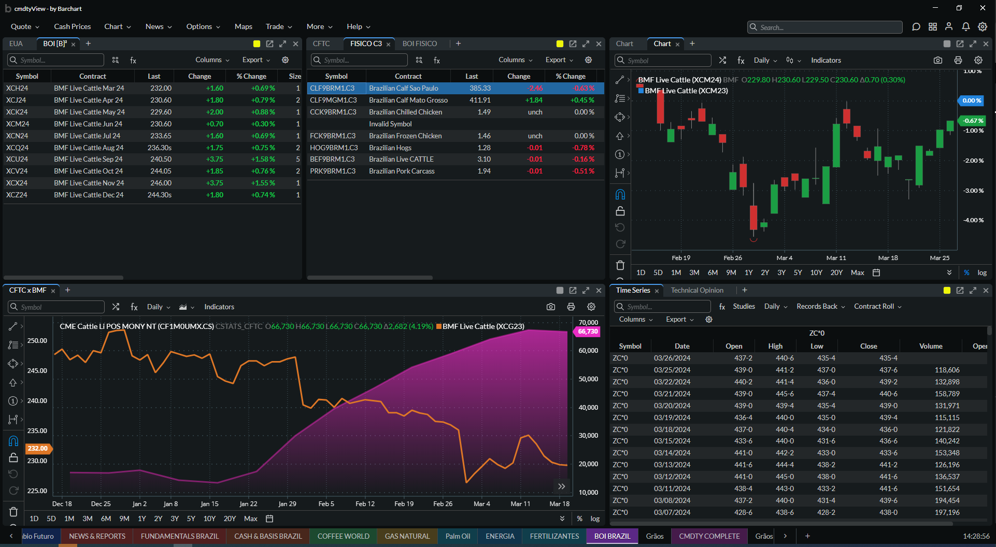996x547 pixels.
Task: Delete drawings with trash icon in XCM24 chart
Action: point(620,265)
